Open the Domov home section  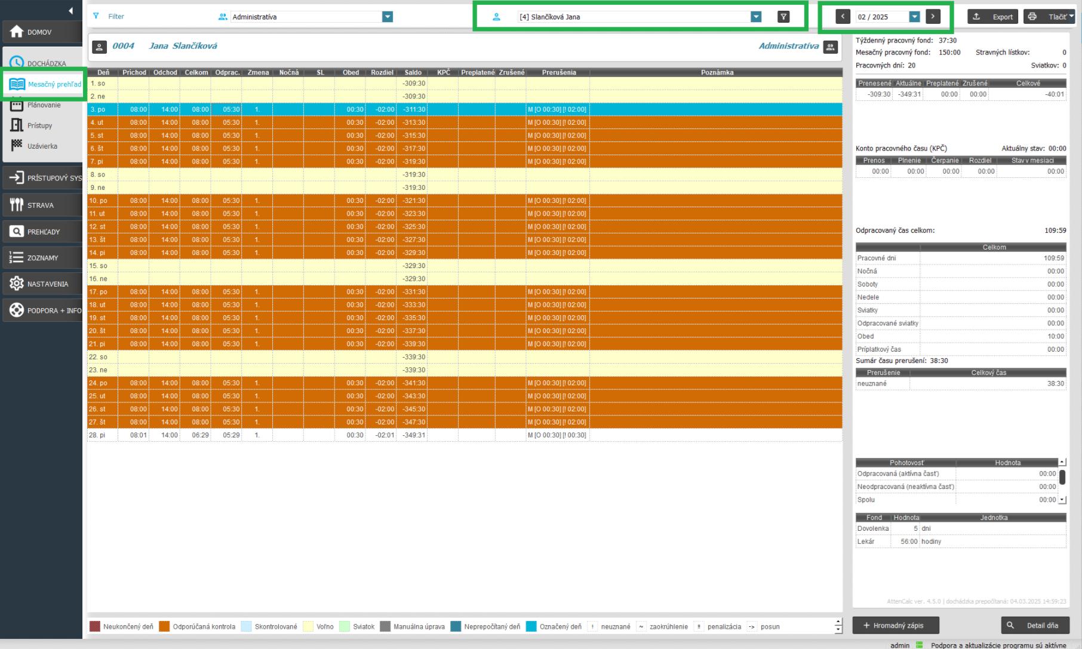coord(41,32)
